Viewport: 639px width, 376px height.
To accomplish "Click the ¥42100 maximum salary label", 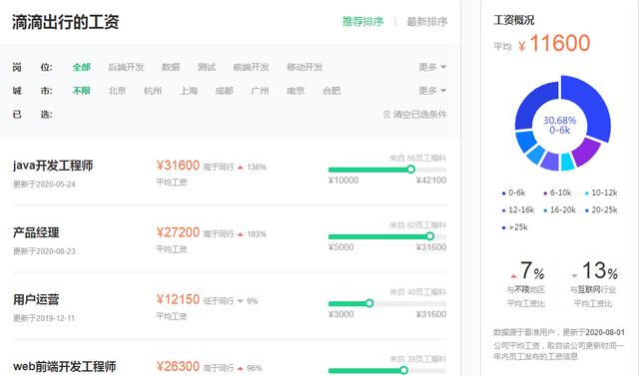I will 431,181.
